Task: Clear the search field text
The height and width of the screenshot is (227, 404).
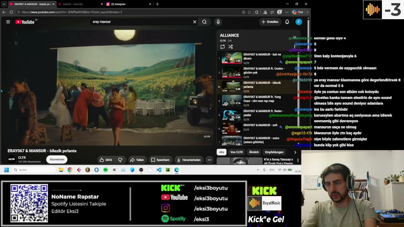Action: coord(195,22)
